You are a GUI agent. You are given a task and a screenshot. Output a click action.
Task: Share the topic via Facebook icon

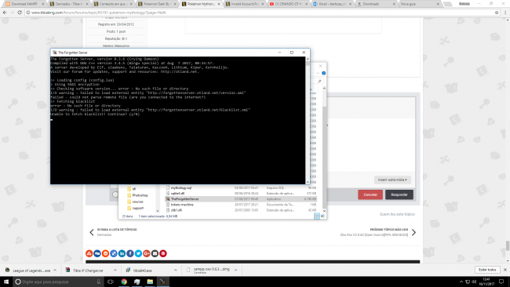tap(130, 253)
